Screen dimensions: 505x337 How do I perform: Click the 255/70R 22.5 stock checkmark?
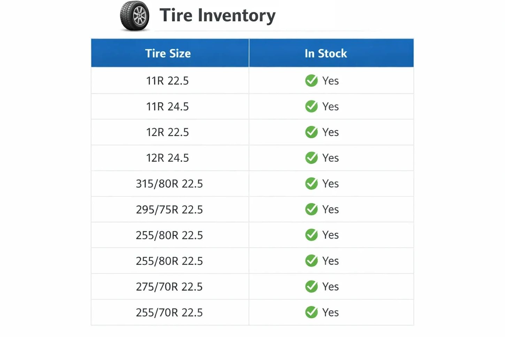pos(311,312)
